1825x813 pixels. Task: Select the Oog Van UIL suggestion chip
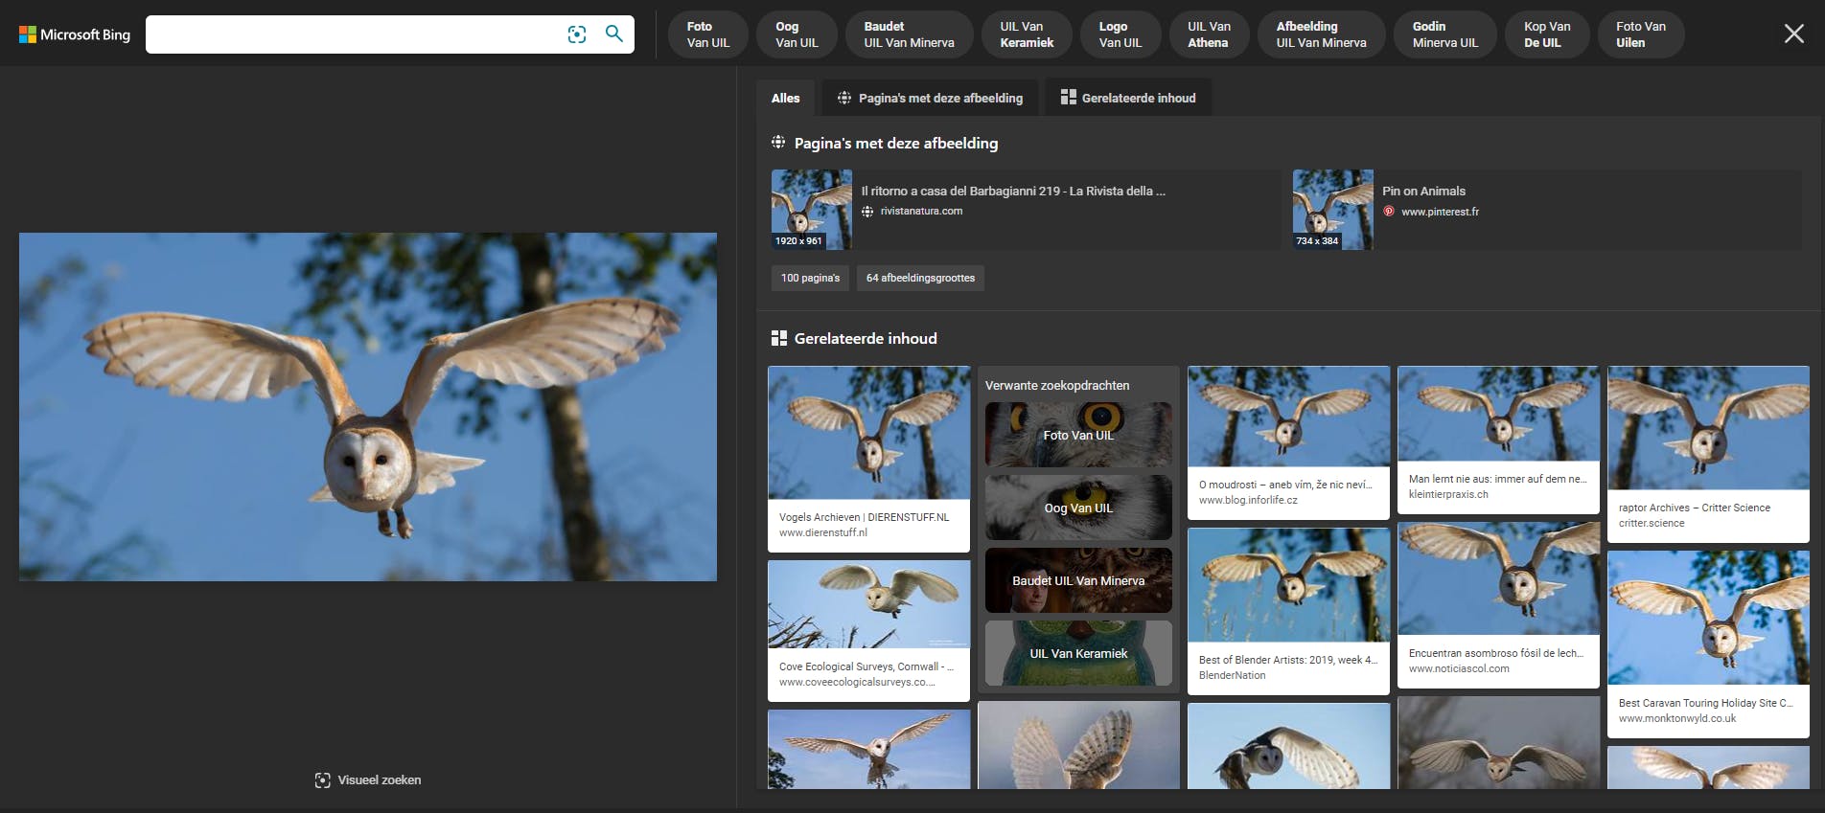[797, 34]
